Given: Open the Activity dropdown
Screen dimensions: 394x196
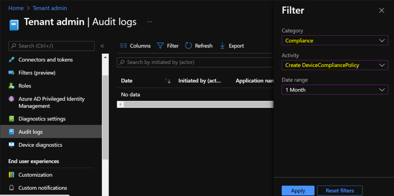Looking at the screenshot, I should [335, 65].
